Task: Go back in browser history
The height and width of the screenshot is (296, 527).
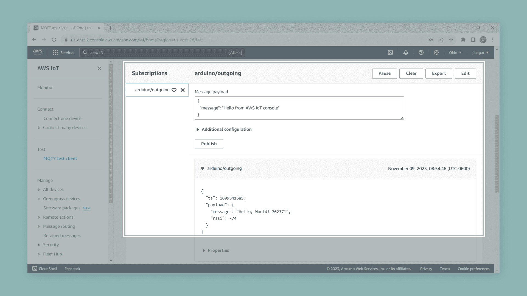Action: [x=34, y=40]
